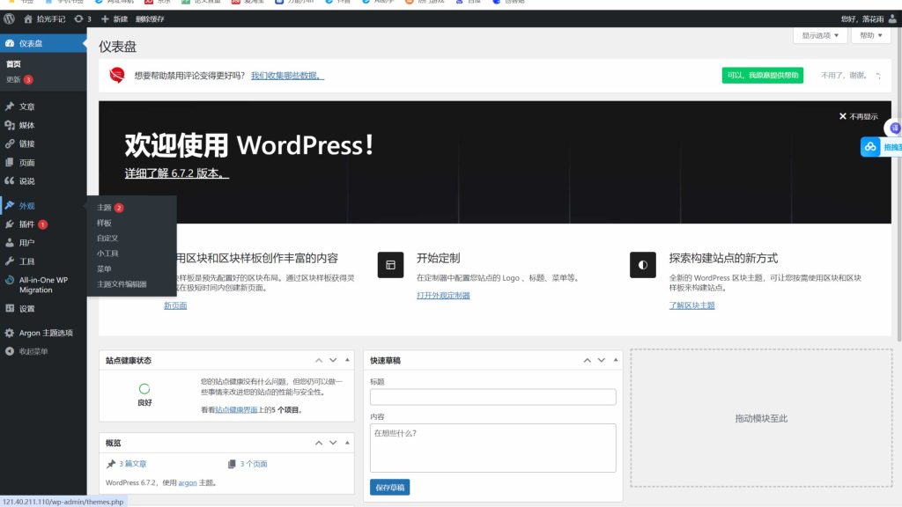Open 设置 settings icon in sidebar
Screen dimensions: 902x507
pos(10,309)
